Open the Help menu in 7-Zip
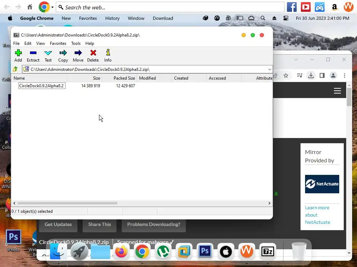 click(90, 43)
